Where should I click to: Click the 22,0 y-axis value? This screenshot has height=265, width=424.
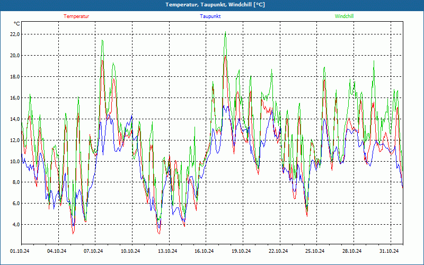[15, 34]
